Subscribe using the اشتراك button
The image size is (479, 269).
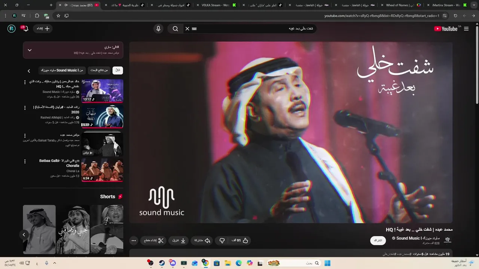[x=378, y=241]
